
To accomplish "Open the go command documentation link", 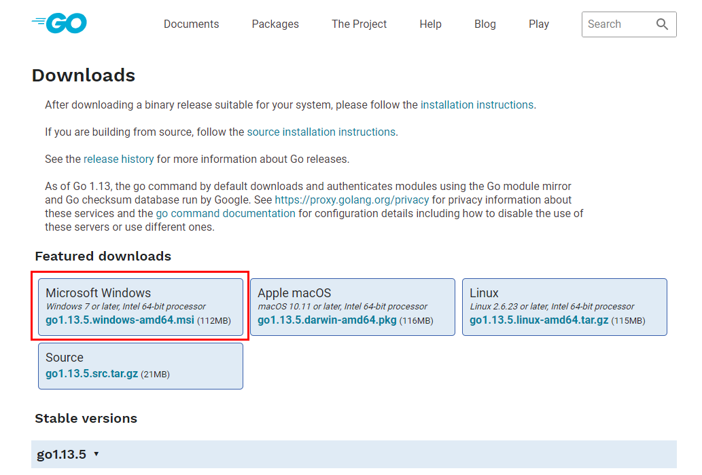I will 226,214.
